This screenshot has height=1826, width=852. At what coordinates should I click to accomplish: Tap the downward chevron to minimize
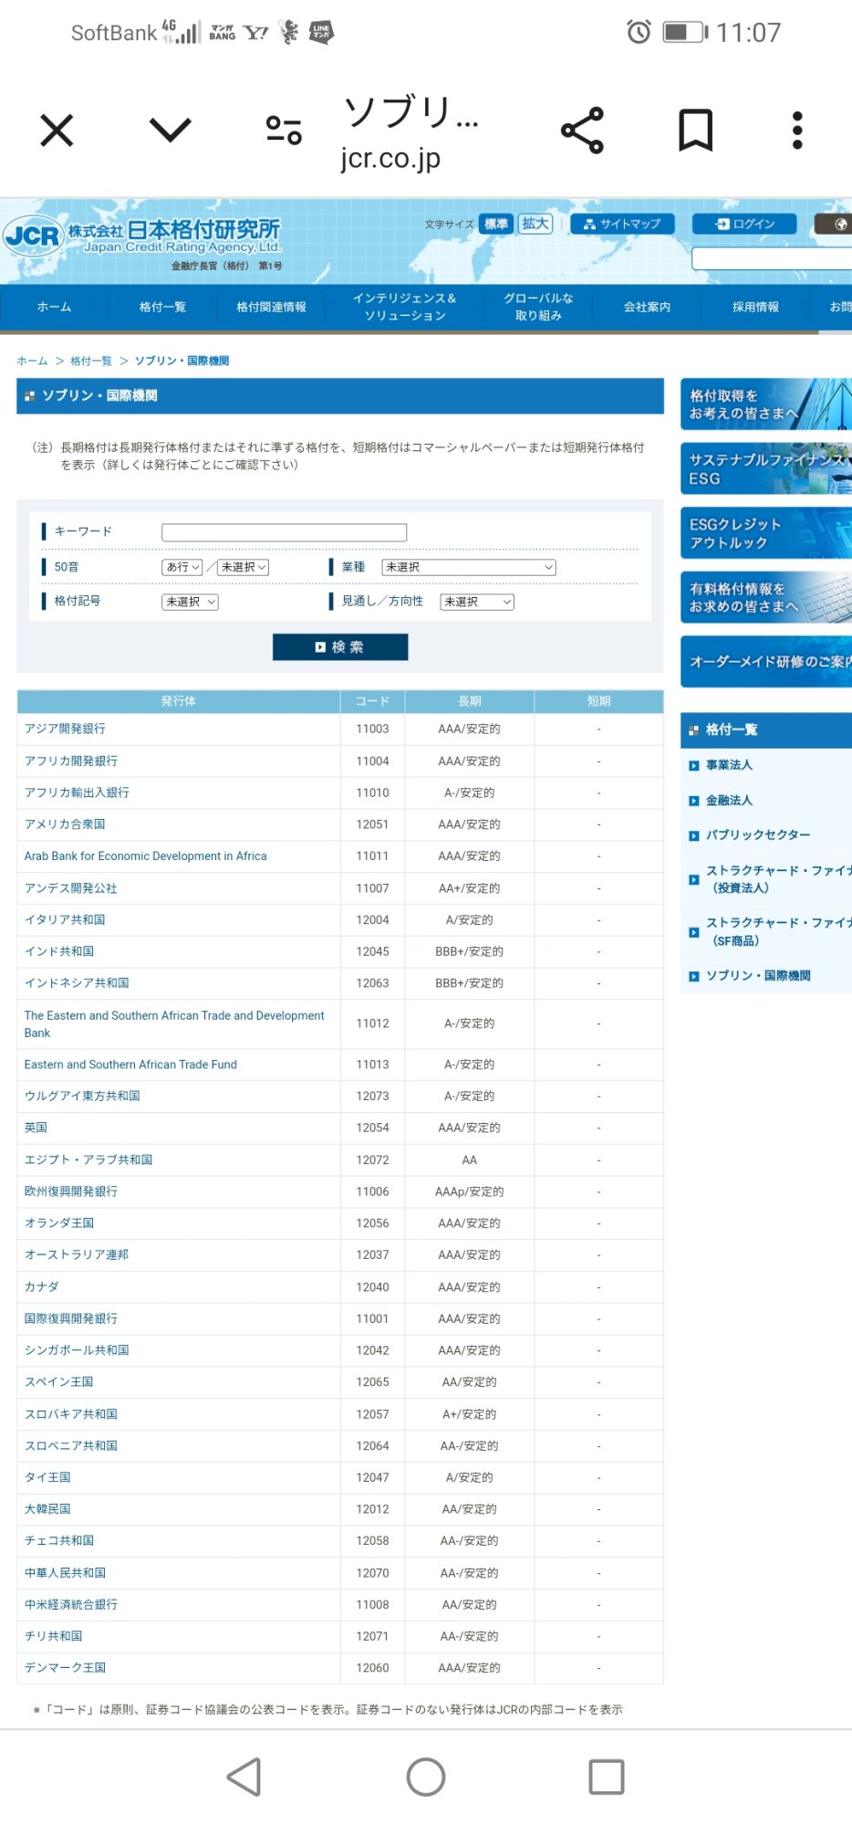(171, 131)
